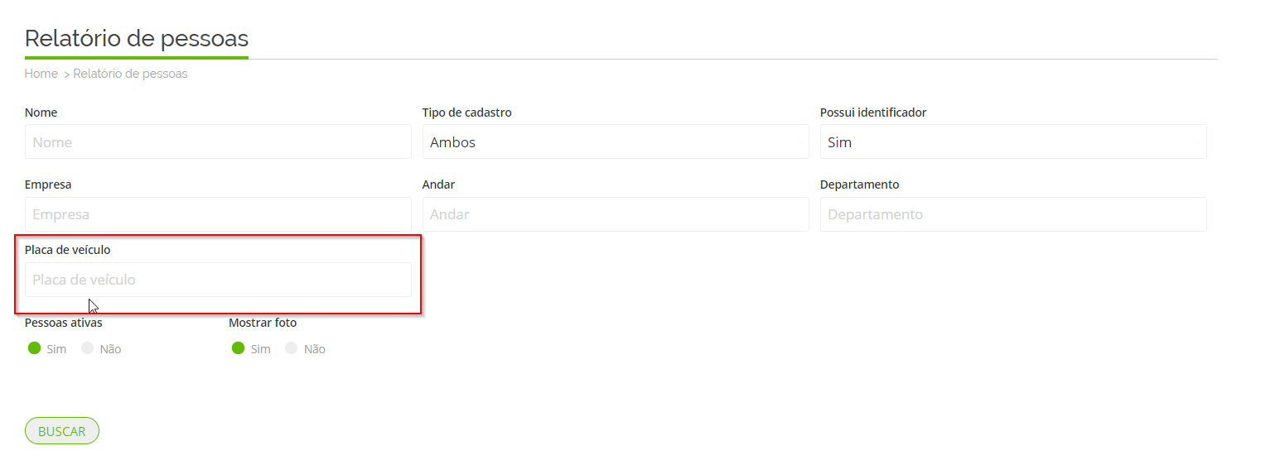Go to Home via breadcrumb link

coord(41,74)
